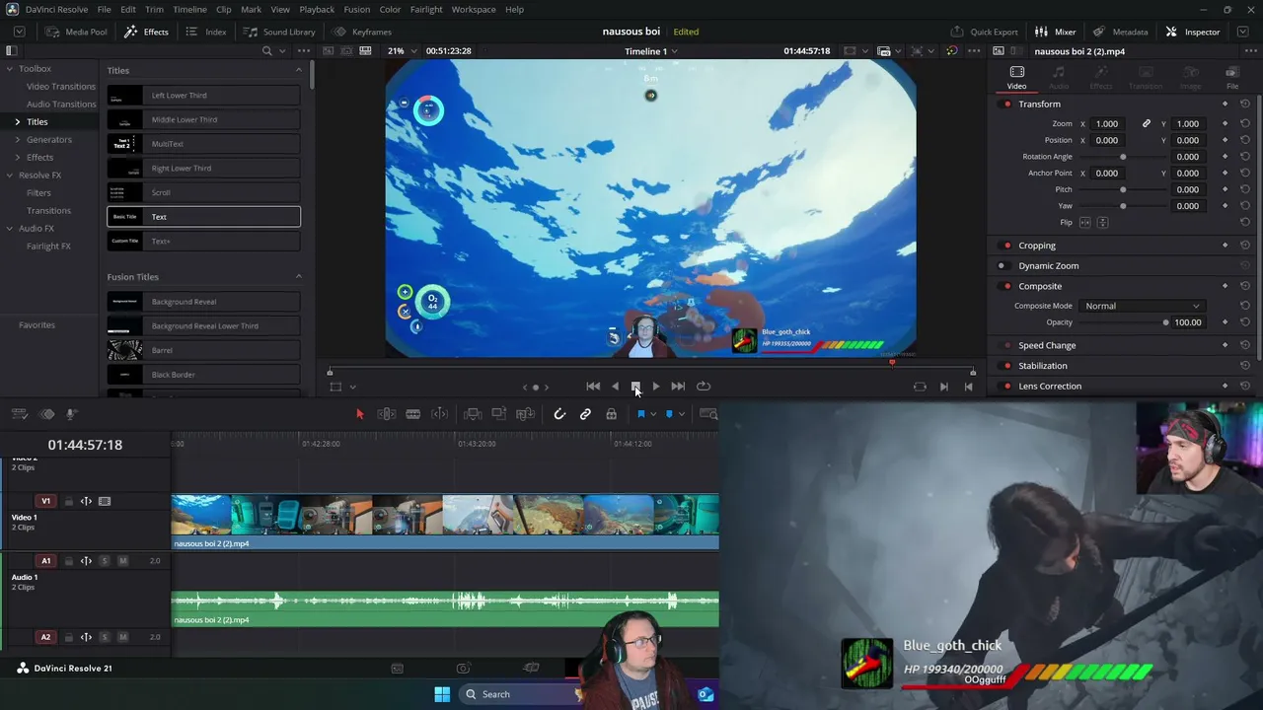Open the Media Pool panel
The width and height of the screenshot is (1263, 710).
point(77,32)
